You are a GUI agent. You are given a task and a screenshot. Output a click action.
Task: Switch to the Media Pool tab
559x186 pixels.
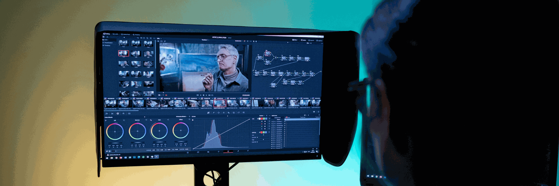tap(126, 34)
